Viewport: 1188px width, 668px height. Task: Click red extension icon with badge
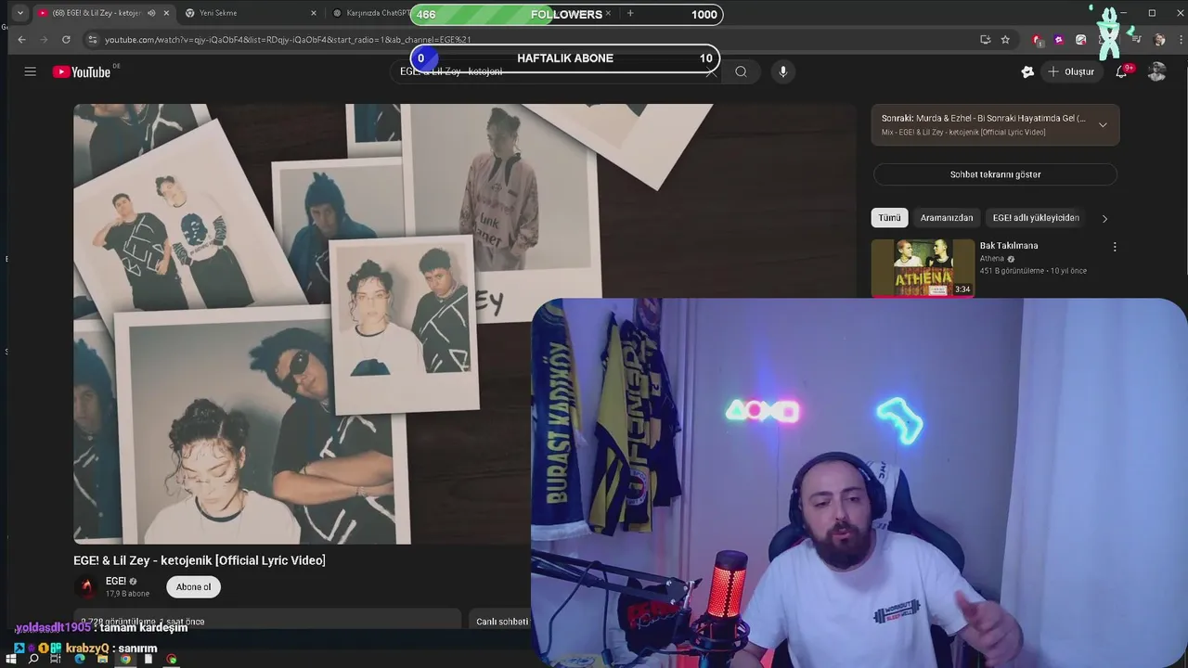click(1037, 40)
